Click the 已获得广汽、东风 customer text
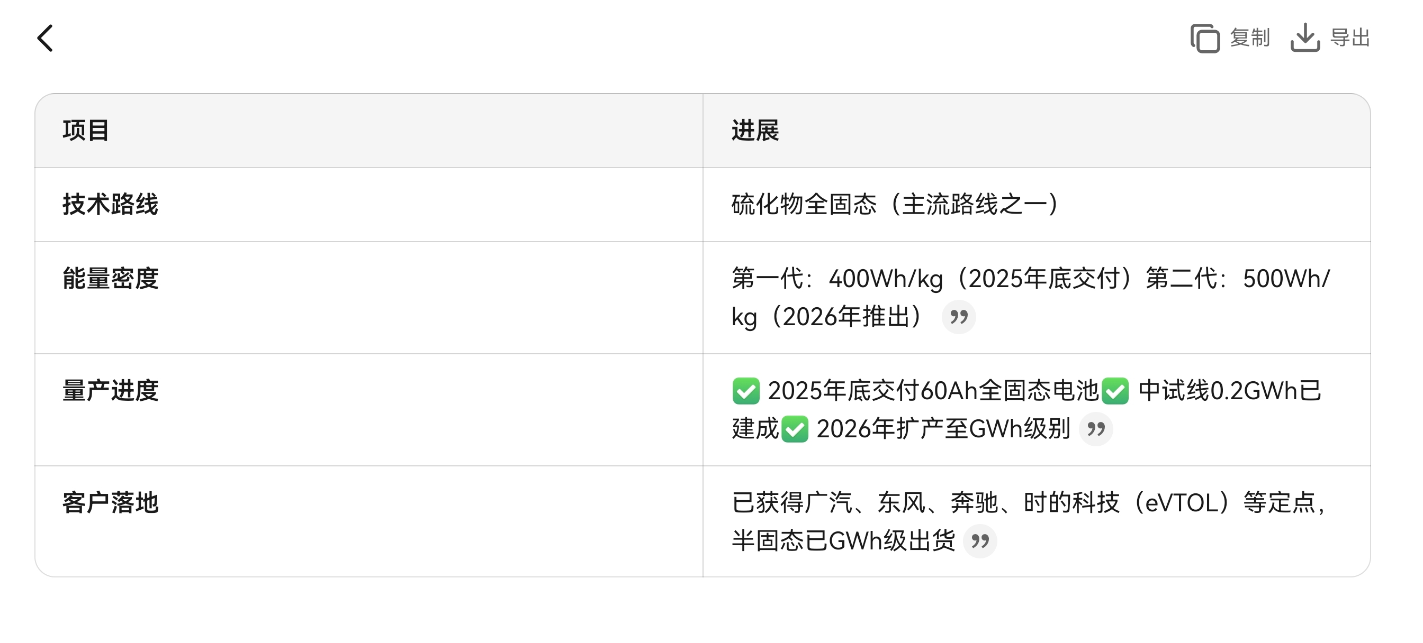The height and width of the screenshot is (643, 1423). [828, 503]
